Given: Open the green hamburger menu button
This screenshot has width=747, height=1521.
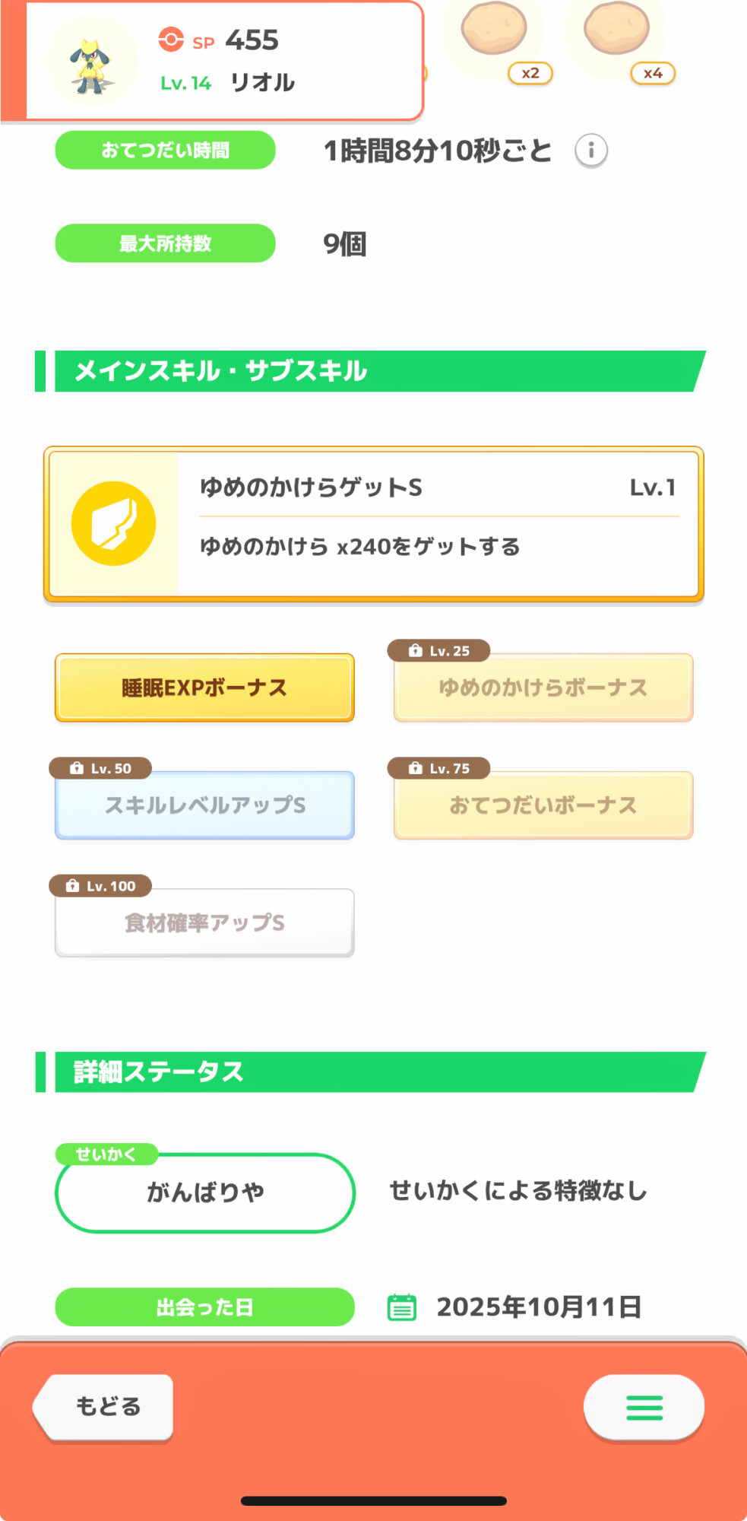Looking at the screenshot, I should (644, 1408).
